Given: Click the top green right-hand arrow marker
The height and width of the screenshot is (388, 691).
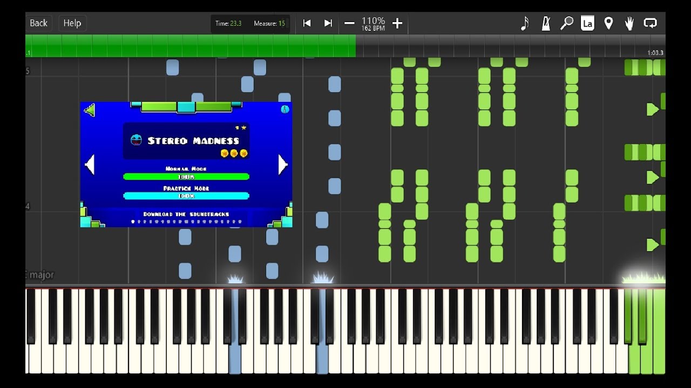Looking at the screenshot, I should point(653,109).
